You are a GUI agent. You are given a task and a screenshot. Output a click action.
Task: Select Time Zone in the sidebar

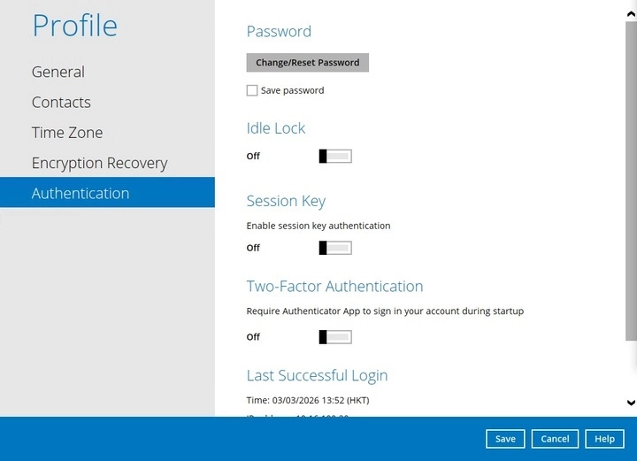pyautogui.click(x=67, y=133)
